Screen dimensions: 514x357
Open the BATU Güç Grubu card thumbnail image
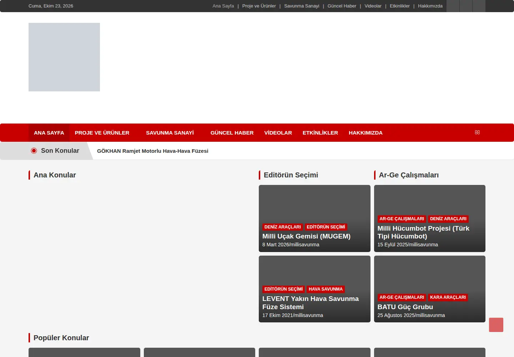pyautogui.click(x=430, y=274)
